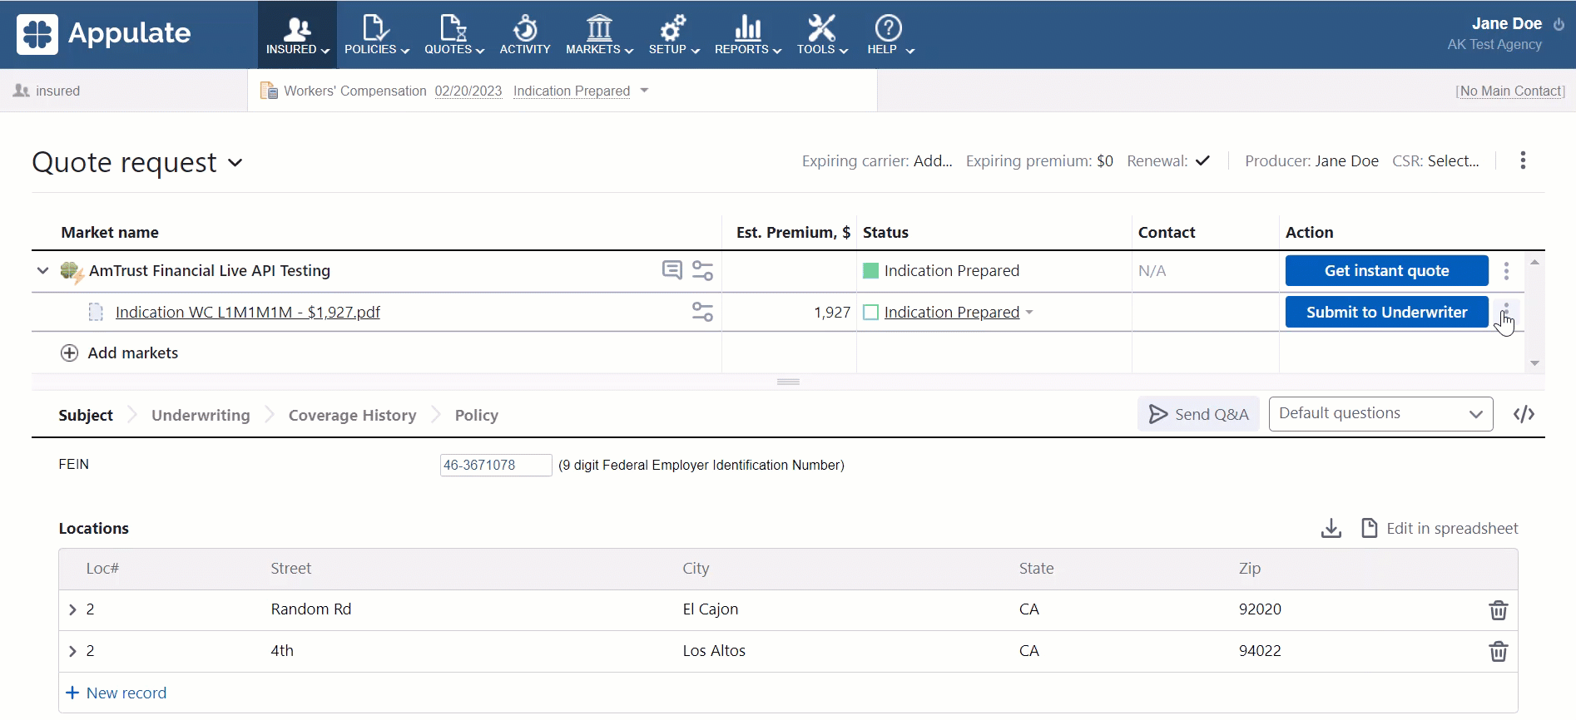The height and width of the screenshot is (720, 1576).
Task: Open kebab menu beside Submit to Underwriter
Action: pos(1506,312)
